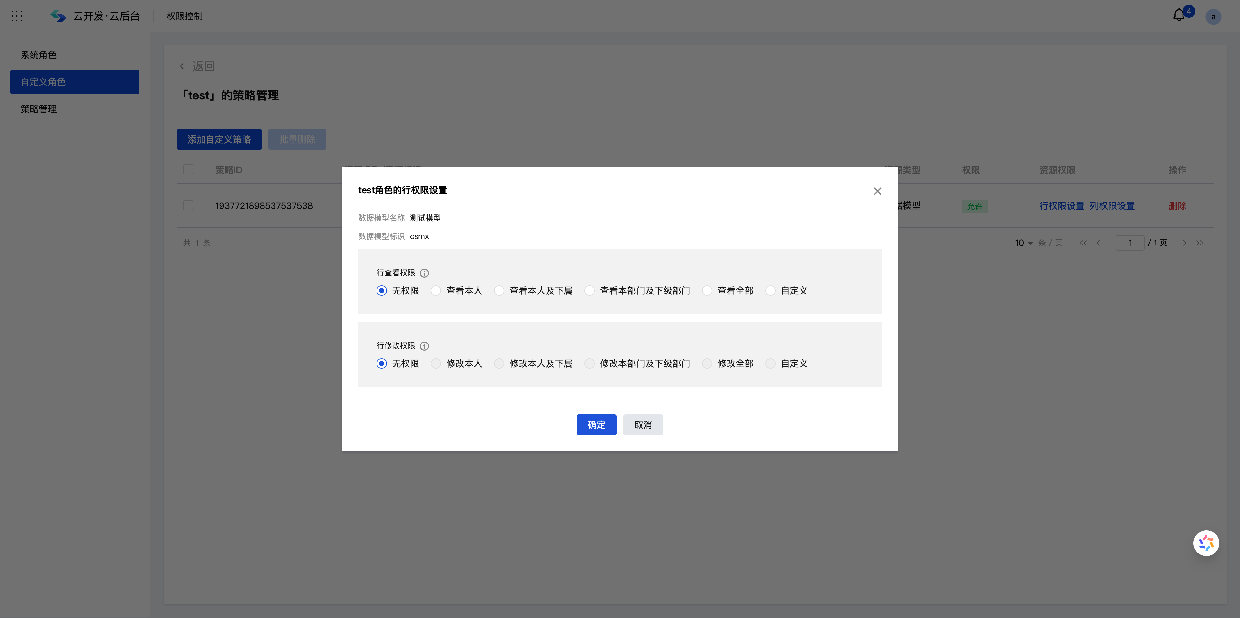Screen dimensions: 1240x618
Task: Click the page number input field
Action: pyautogui.click(x=1130, y=243)
